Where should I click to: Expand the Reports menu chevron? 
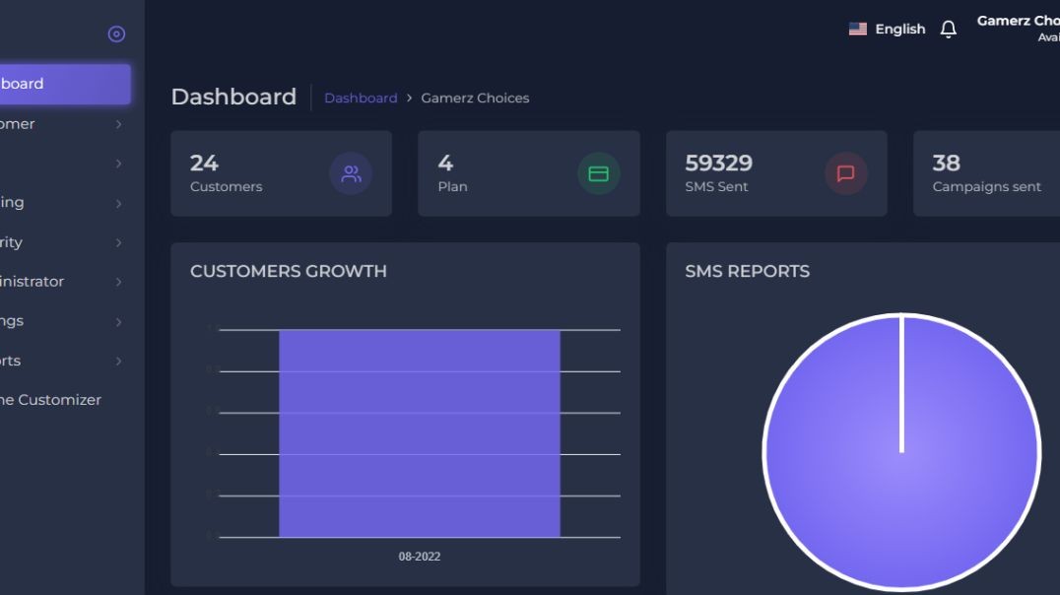118,361
